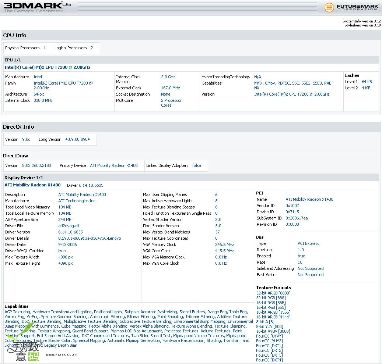Select texture format FourCC [DXT4]
Viewport: 382px width, 364px height.
(269, 360)
